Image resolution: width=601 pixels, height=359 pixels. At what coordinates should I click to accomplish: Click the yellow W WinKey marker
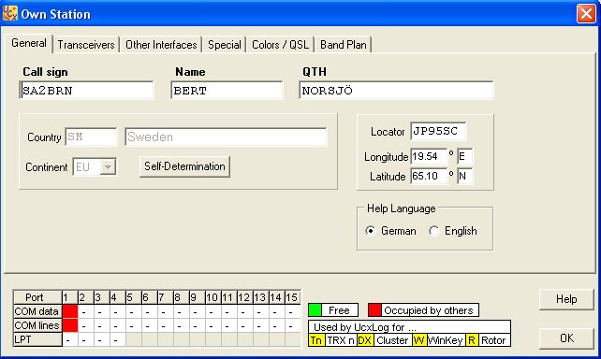418,340
